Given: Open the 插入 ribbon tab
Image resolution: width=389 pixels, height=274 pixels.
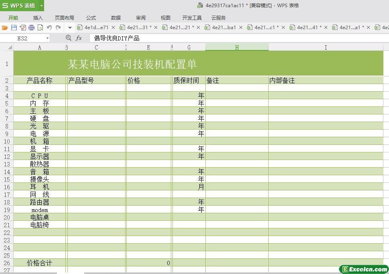Looking at the screenshot, I should point(38,18).
